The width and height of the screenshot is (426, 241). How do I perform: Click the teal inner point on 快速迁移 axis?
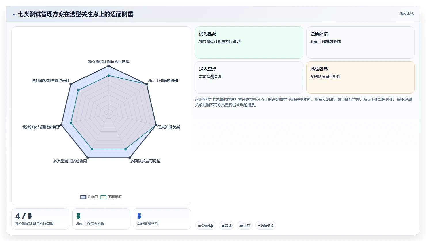point(71,123)
